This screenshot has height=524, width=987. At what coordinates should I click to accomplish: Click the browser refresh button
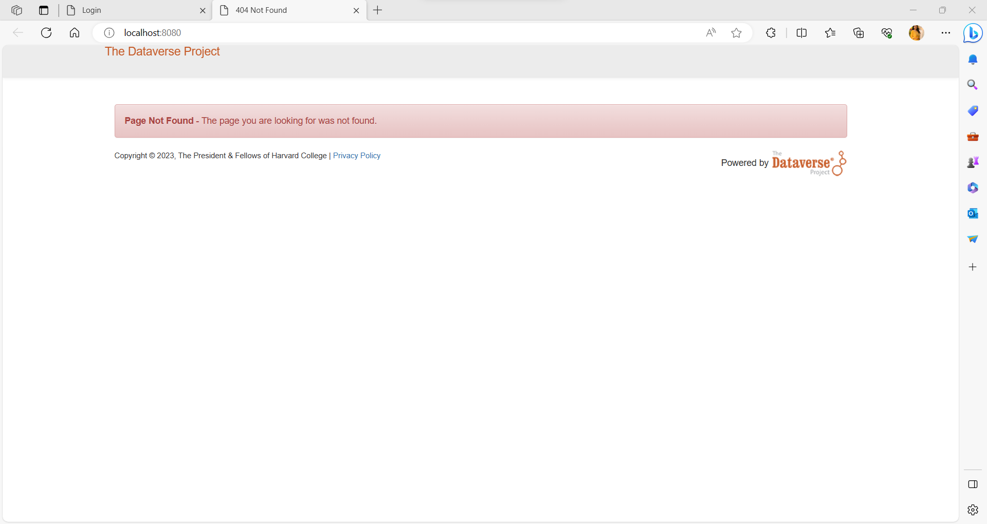(46, 33)
